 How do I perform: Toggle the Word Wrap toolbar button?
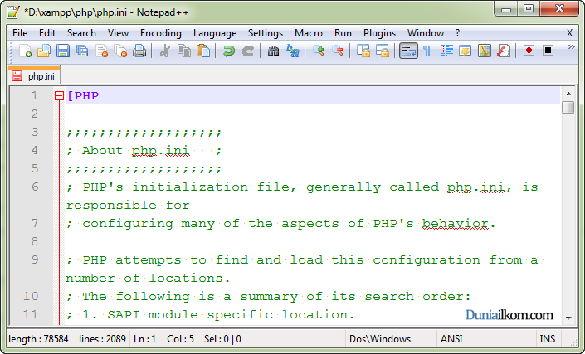[x=408, y=51]
